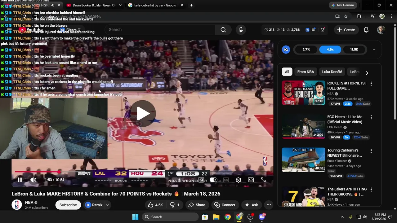Open the Share dialog
This screenshot has height=223, width=397.
tap(197, 205)
